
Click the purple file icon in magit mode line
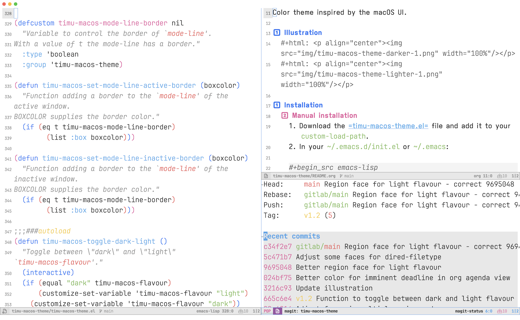277,311
